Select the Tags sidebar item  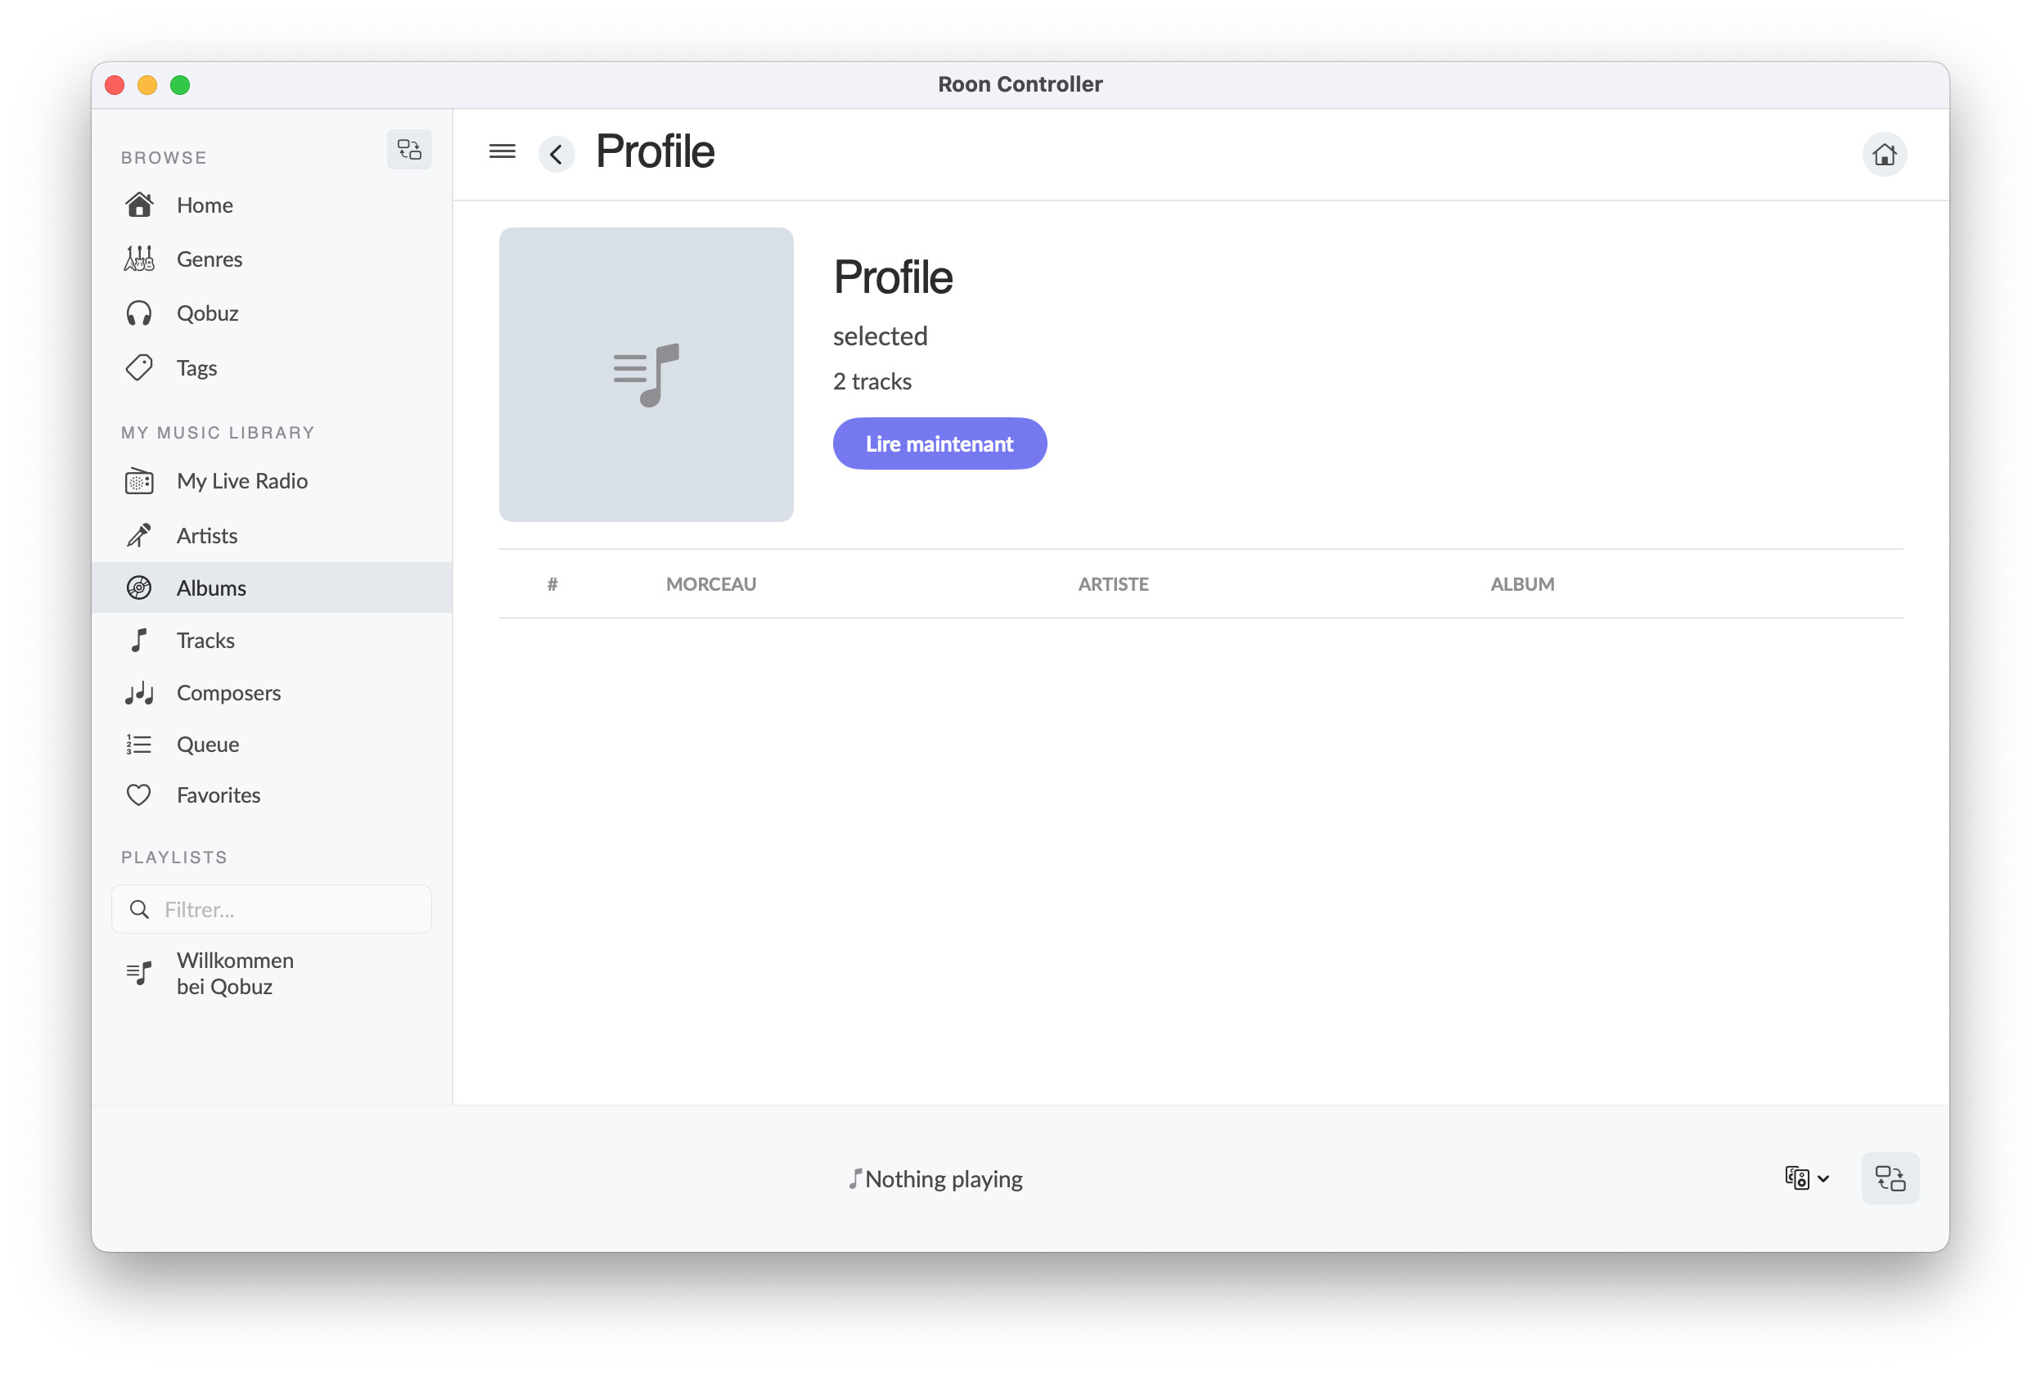click(196, 367)
